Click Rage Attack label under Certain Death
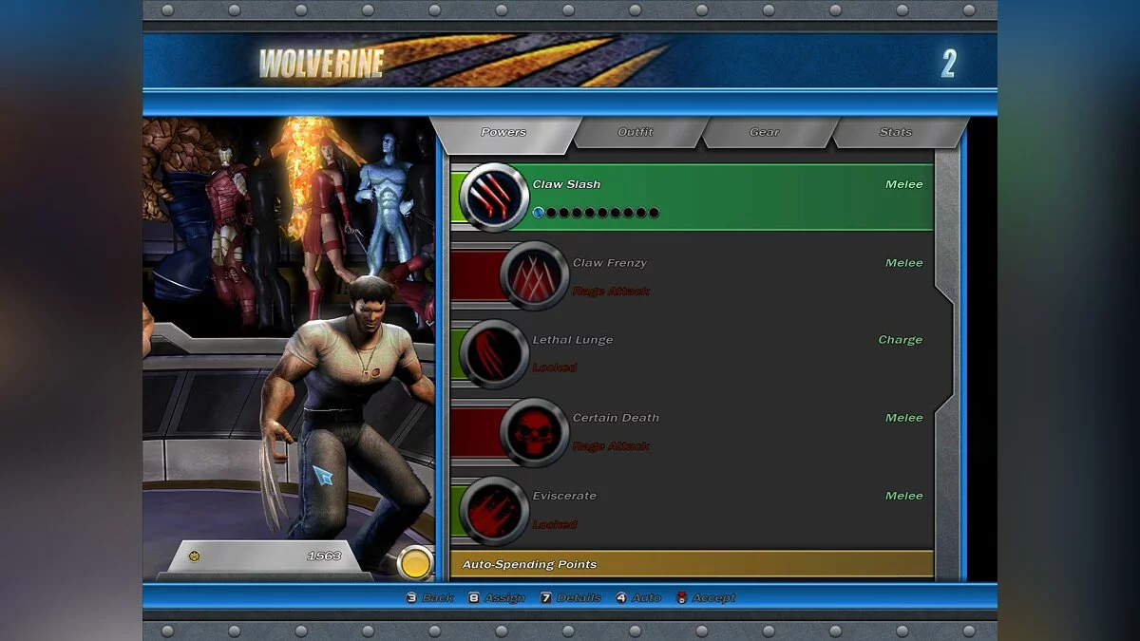The width and height of the screenshot is (1140, 641). [611, 446]
